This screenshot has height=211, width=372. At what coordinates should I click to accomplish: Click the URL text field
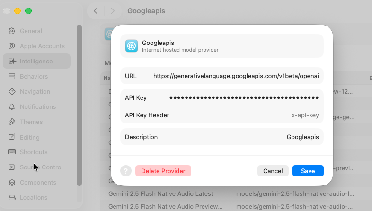click(236, 76)
